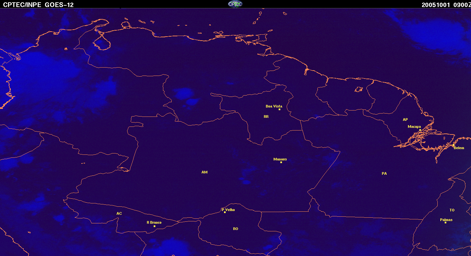Click the yellow marker above Belem

(453, 145)
